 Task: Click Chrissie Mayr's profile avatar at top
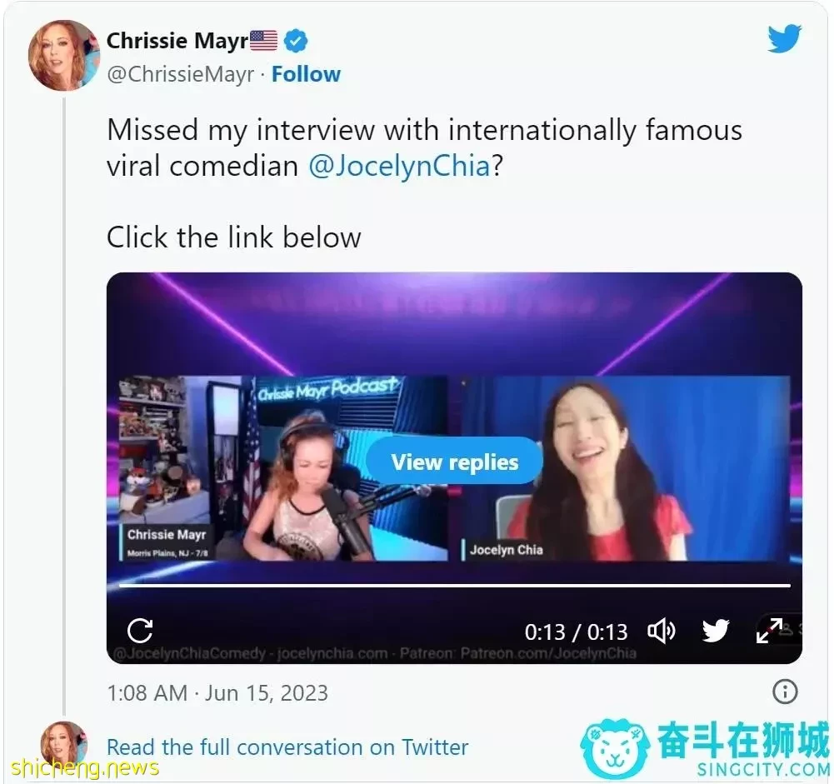click(64, 56)
